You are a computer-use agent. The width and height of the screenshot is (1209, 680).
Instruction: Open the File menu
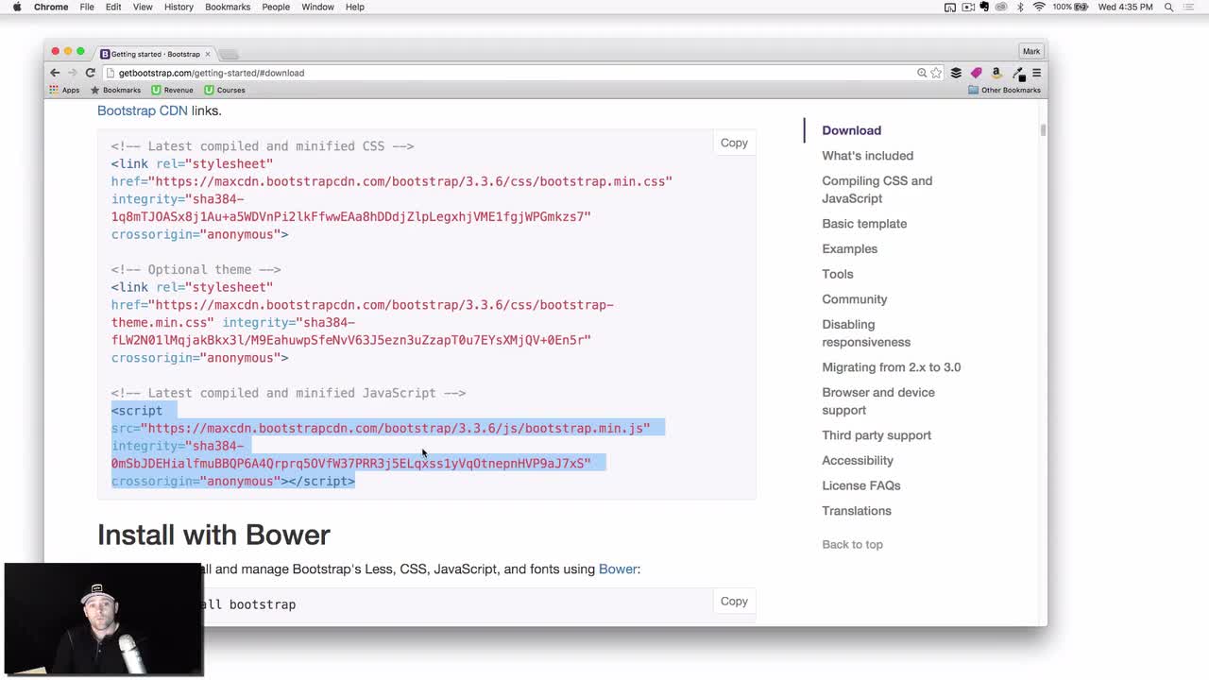87,7
